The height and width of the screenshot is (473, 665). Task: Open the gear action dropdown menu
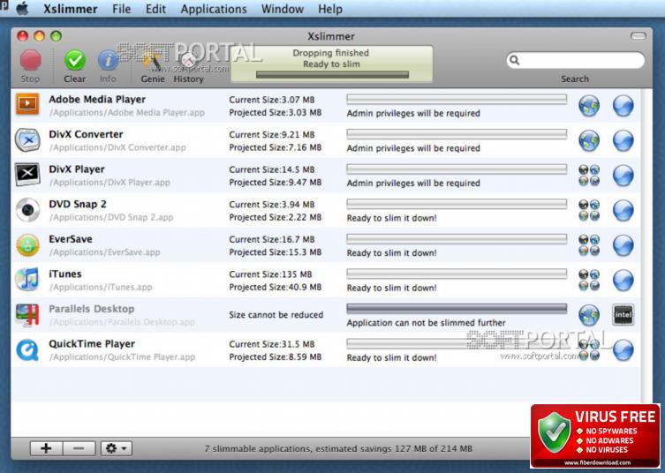[117, 448]
